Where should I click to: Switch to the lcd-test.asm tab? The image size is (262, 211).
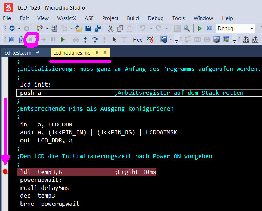point(17,53)
